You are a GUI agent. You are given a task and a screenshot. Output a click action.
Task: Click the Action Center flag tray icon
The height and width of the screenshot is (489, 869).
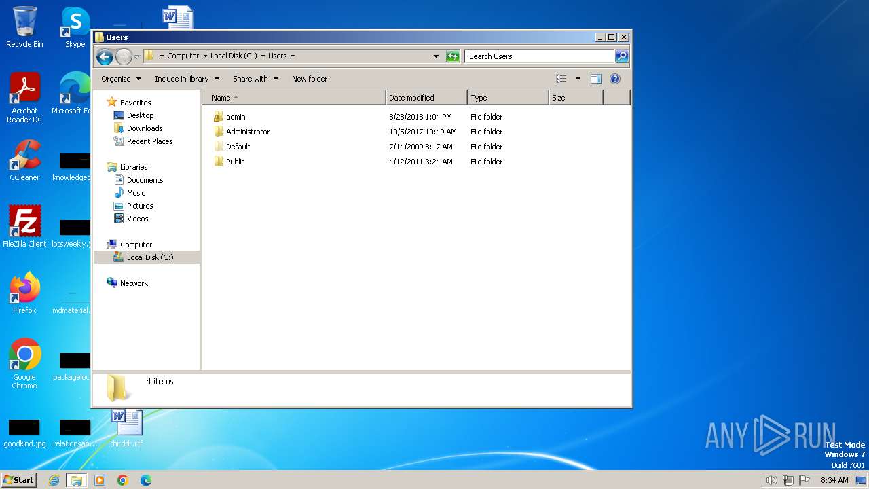click(805, 480)
